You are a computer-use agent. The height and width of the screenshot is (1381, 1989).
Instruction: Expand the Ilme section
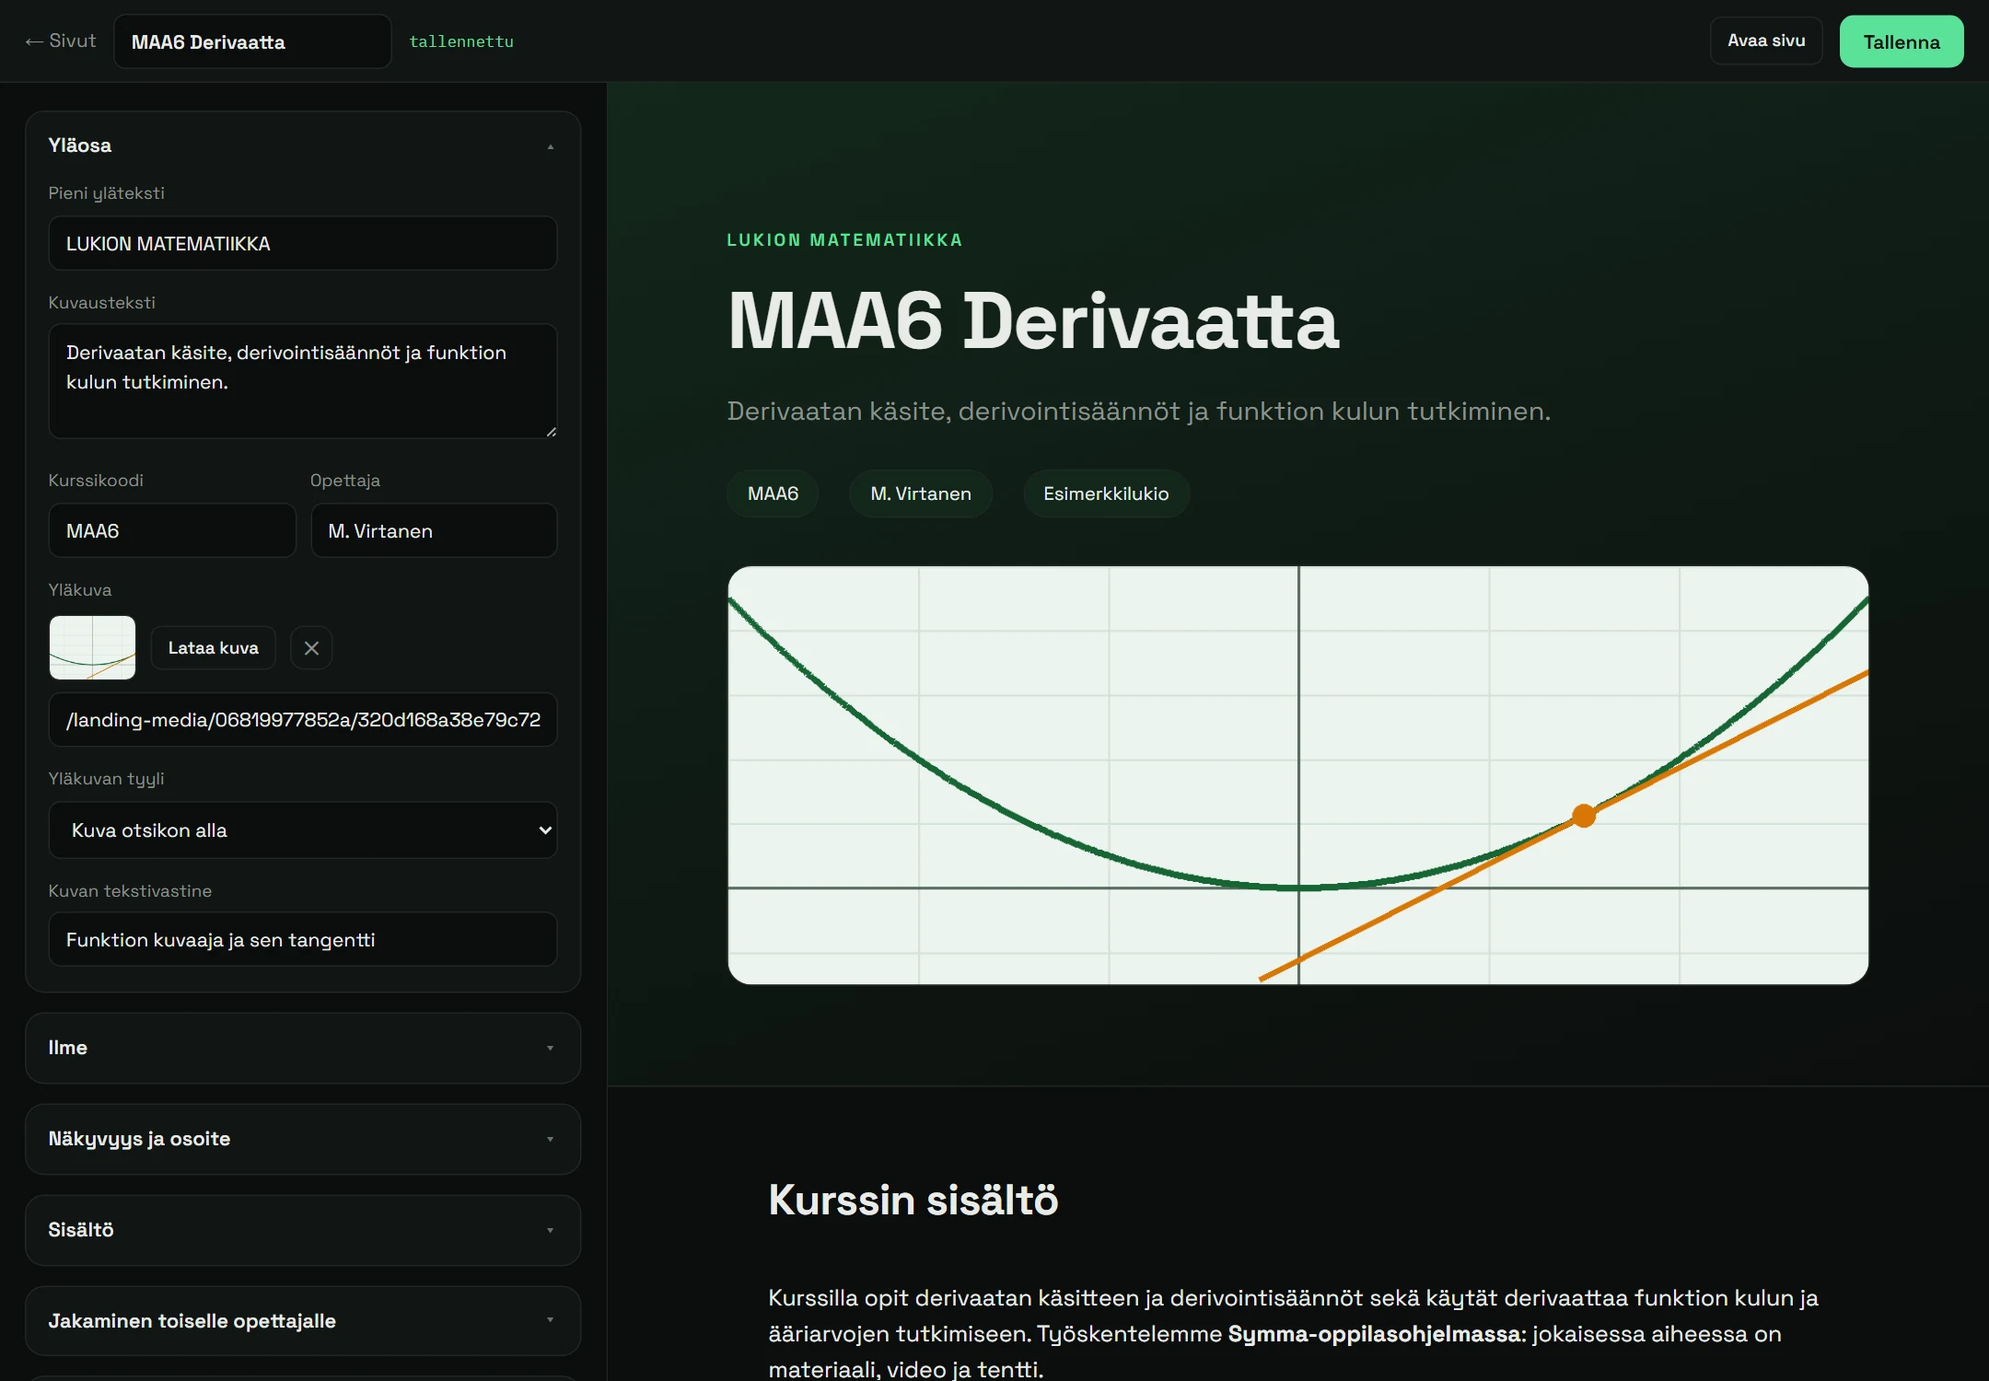pos(302,1048)
